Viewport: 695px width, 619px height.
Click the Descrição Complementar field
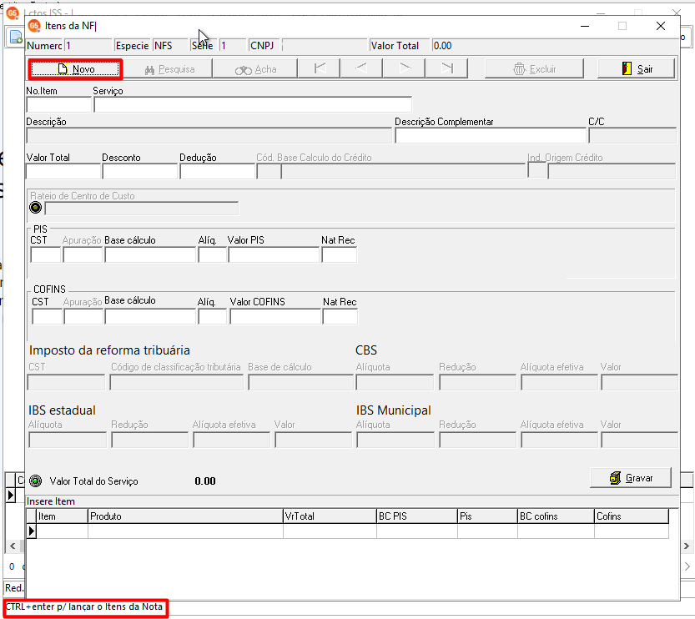coord(491,136)
